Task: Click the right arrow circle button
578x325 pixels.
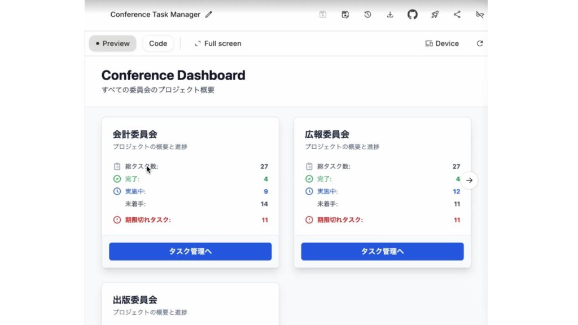Action: pyautogui.click(x=470, y=181)
